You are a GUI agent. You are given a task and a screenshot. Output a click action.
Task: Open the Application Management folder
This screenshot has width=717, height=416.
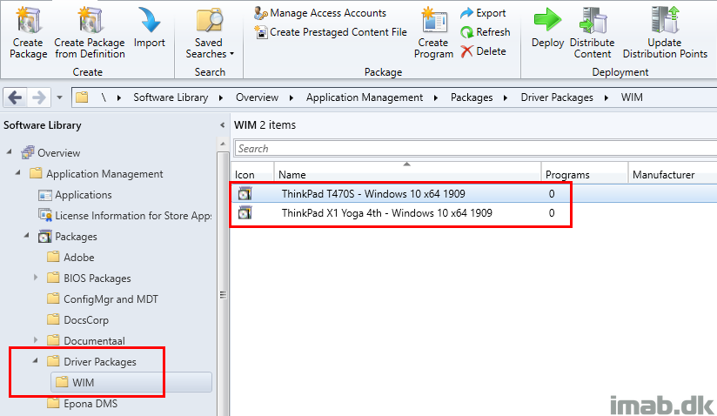click(104, 174)
